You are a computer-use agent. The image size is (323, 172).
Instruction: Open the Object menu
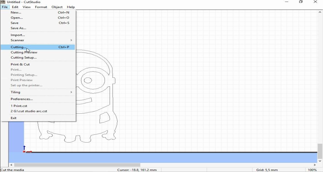coord(57,7)
